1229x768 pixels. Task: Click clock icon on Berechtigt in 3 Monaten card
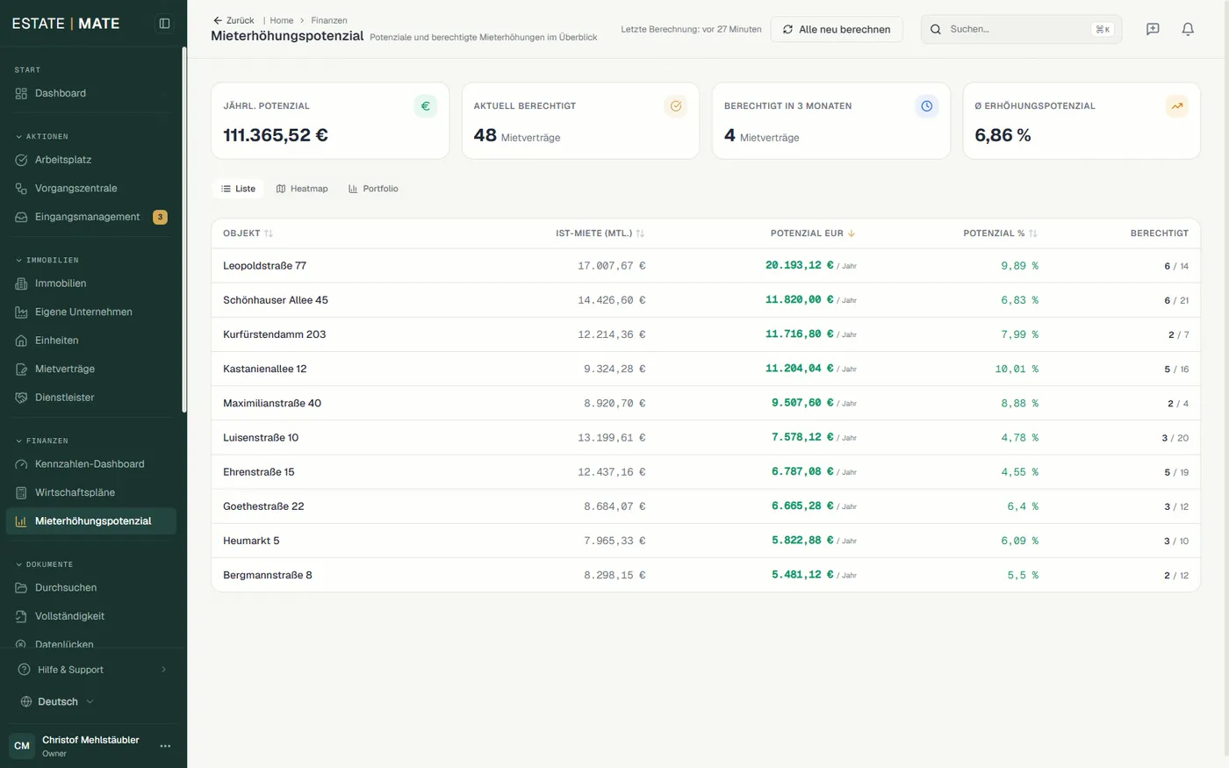(926, 106)
